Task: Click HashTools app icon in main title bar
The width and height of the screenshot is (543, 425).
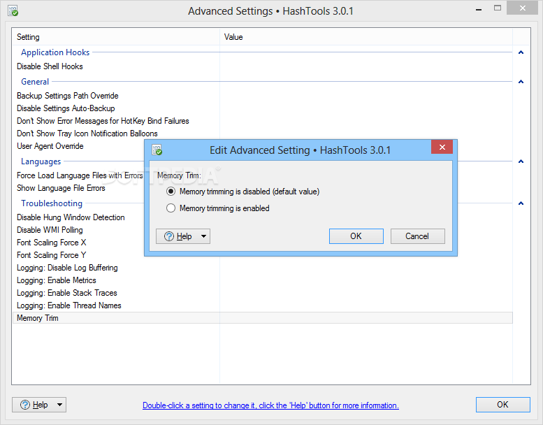Action: [13, 10]
